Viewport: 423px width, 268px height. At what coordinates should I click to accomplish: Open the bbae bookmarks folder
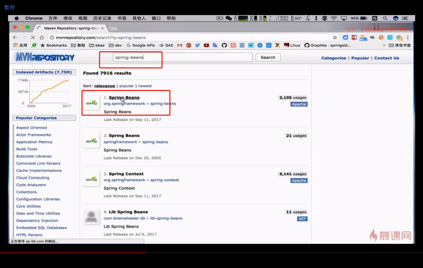pos(97,45)
